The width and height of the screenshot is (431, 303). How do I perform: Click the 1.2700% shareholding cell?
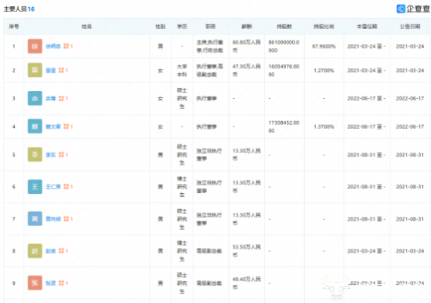324,71
